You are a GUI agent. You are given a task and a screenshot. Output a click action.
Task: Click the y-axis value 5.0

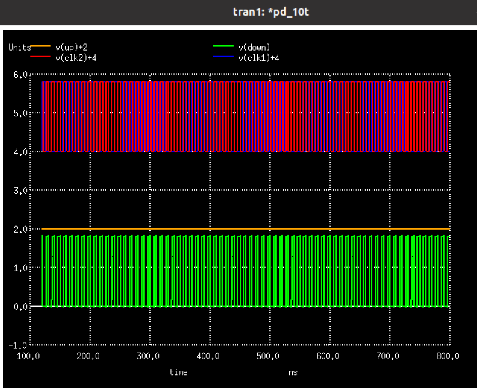click(21, 113)
